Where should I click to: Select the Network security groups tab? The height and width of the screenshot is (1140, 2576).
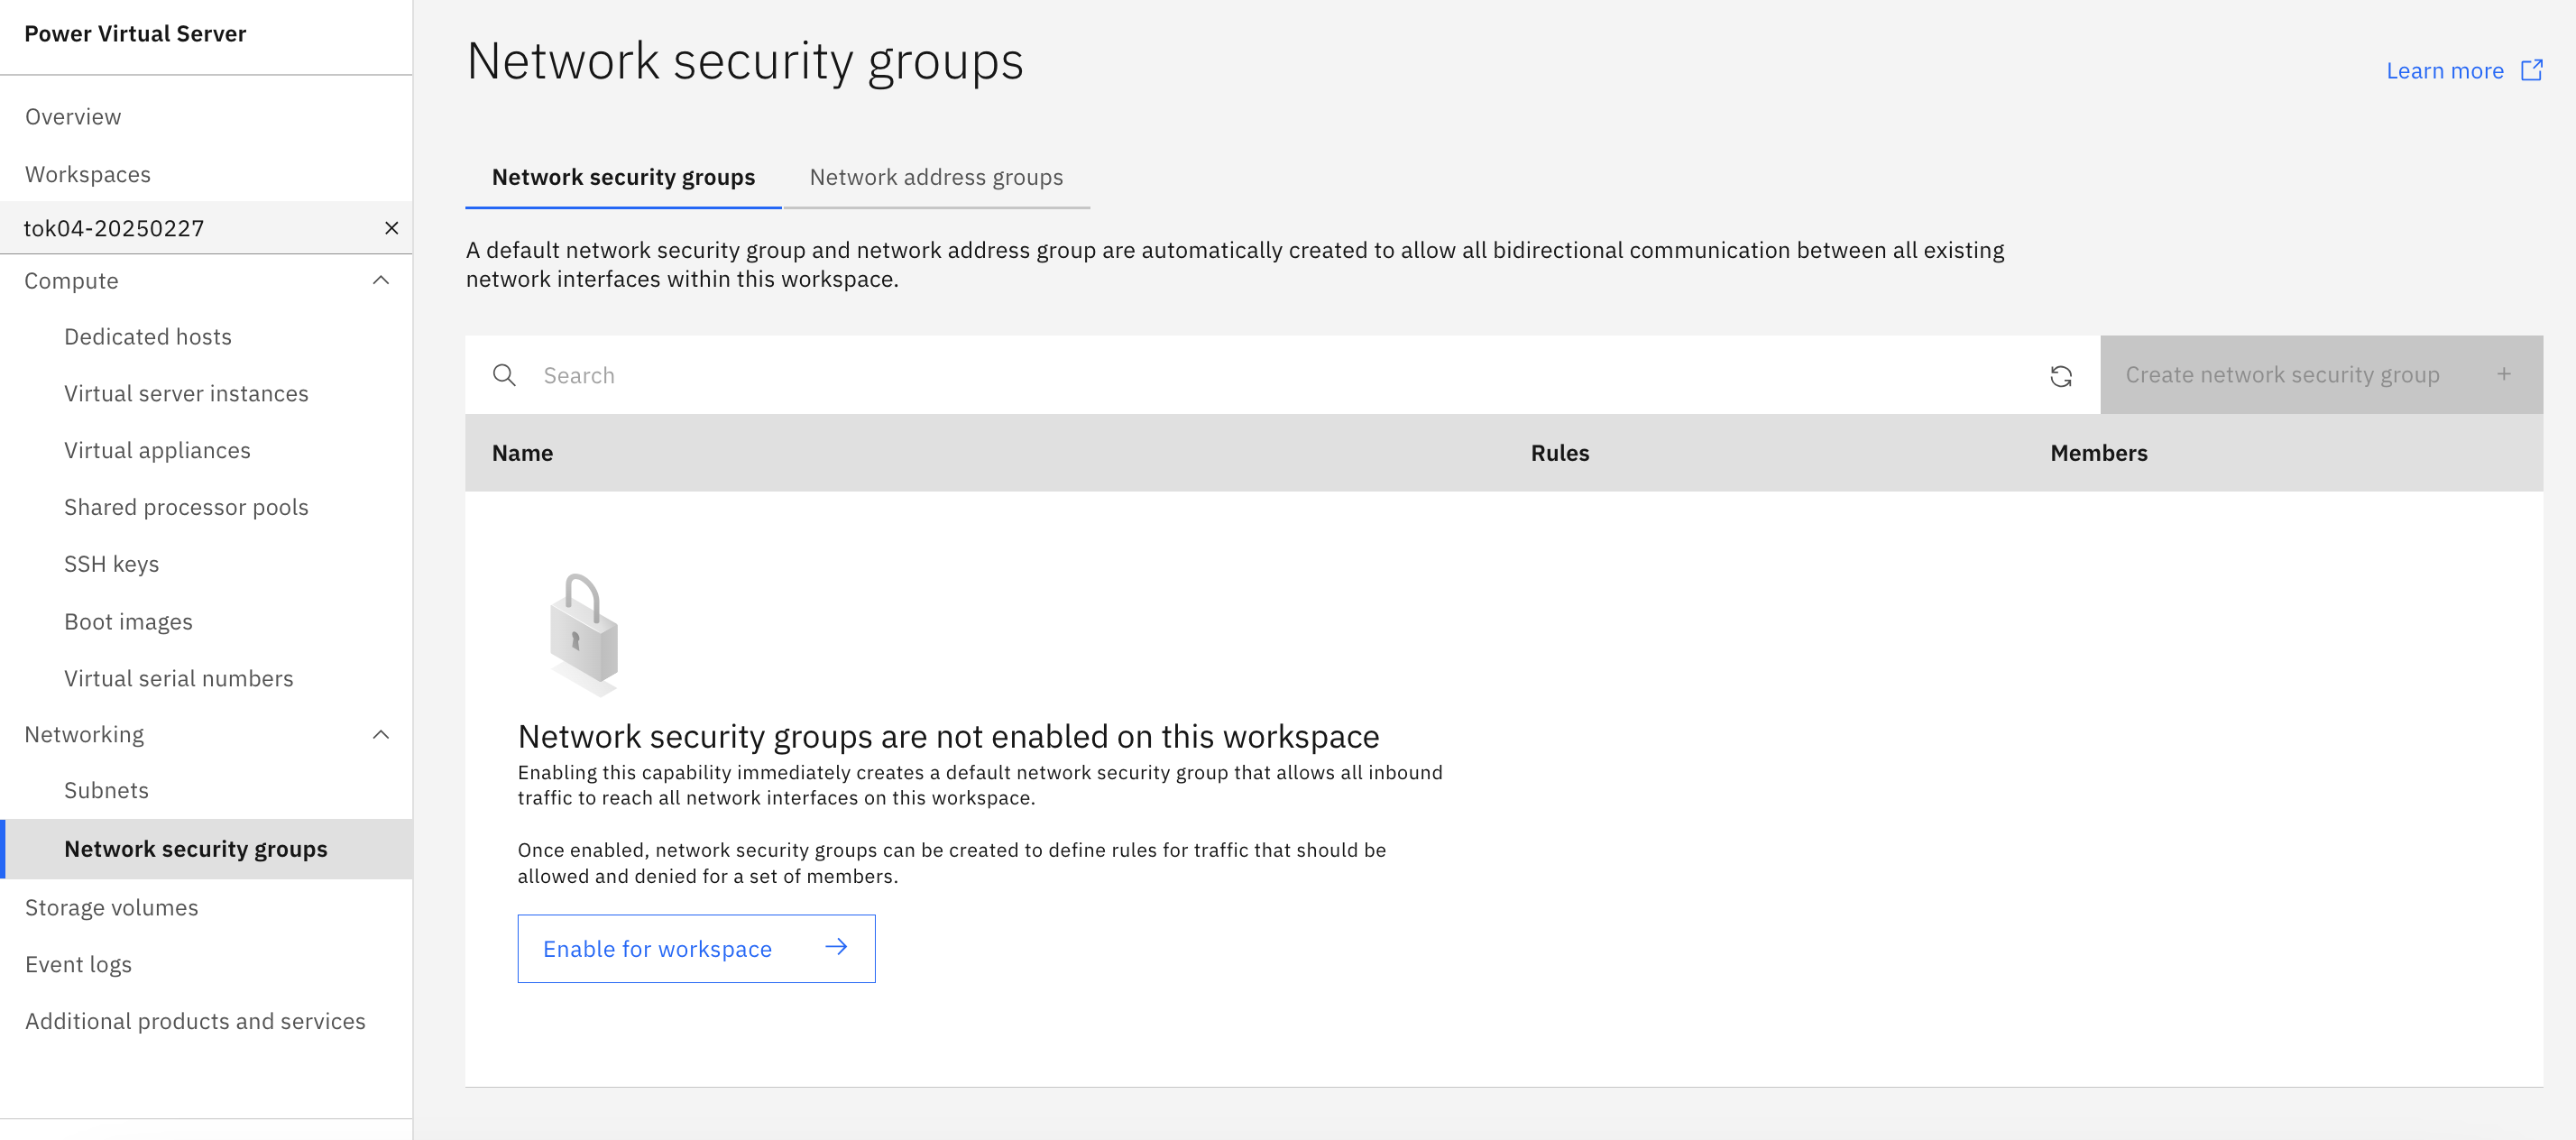pos(623,177)
